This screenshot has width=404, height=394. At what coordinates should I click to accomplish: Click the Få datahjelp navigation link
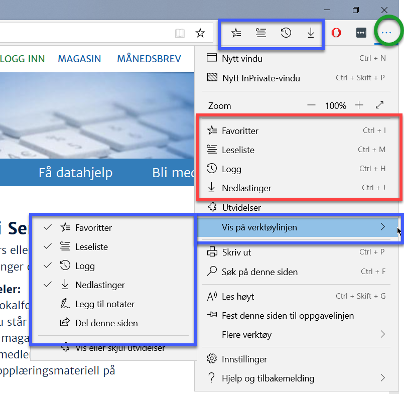point(75,173)
